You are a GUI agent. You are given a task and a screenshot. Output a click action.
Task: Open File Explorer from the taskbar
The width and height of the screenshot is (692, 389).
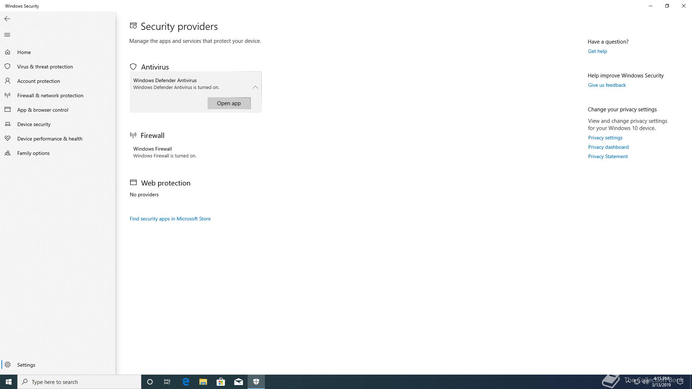203,382
